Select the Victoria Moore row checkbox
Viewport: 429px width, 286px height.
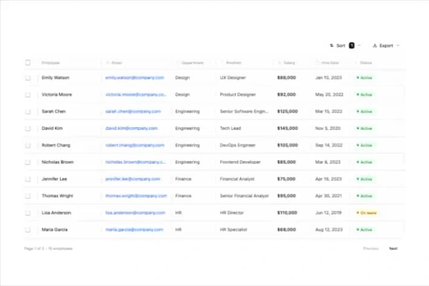coord(28,95)
